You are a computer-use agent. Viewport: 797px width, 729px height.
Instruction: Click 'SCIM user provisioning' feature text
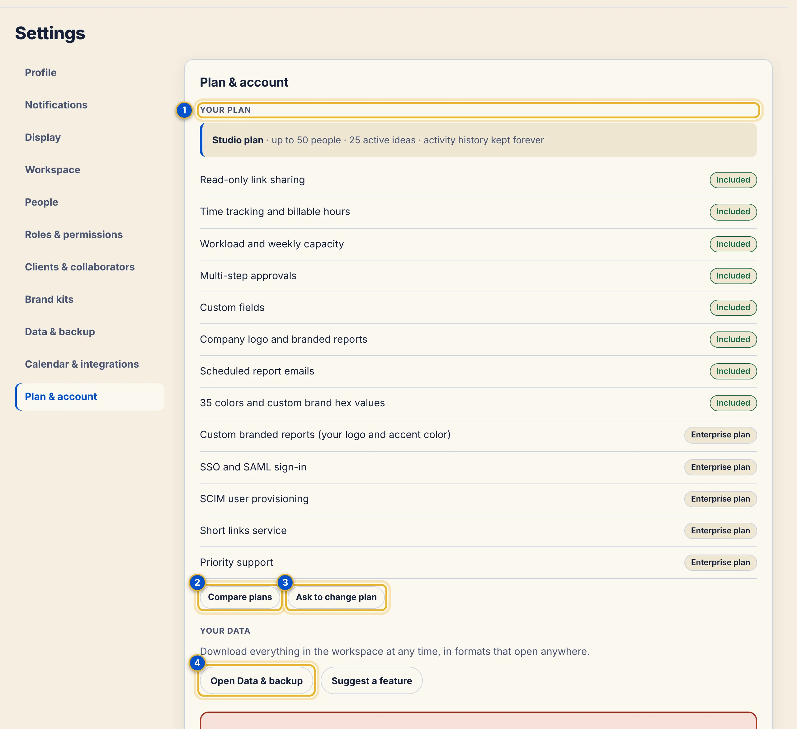[x=254, y=499]
